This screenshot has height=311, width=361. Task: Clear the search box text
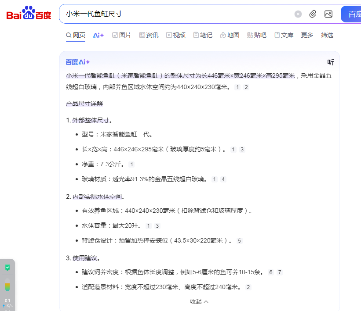pyautogui.click(x=298, y=14)
